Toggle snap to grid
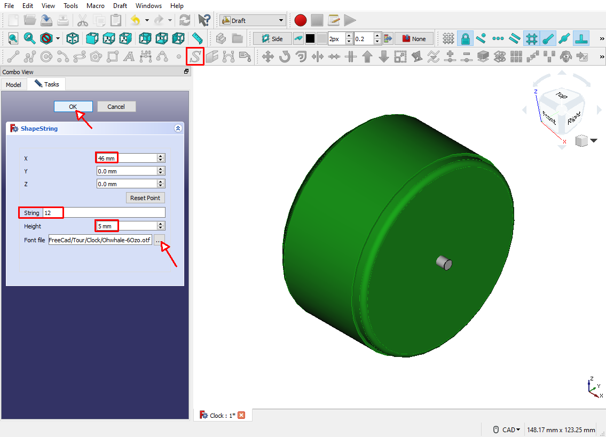The height and width of the screenshot is (437, 606). click(531, 38)
